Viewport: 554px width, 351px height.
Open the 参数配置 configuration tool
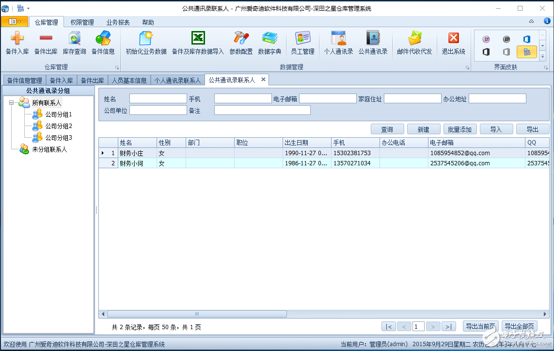point(241,43)
